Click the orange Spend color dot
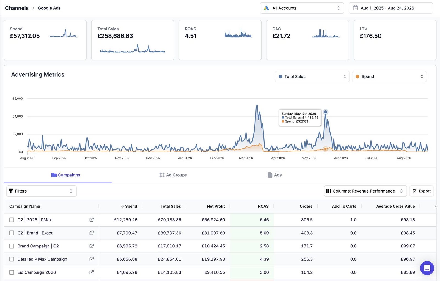 click(x=358, y=77)
